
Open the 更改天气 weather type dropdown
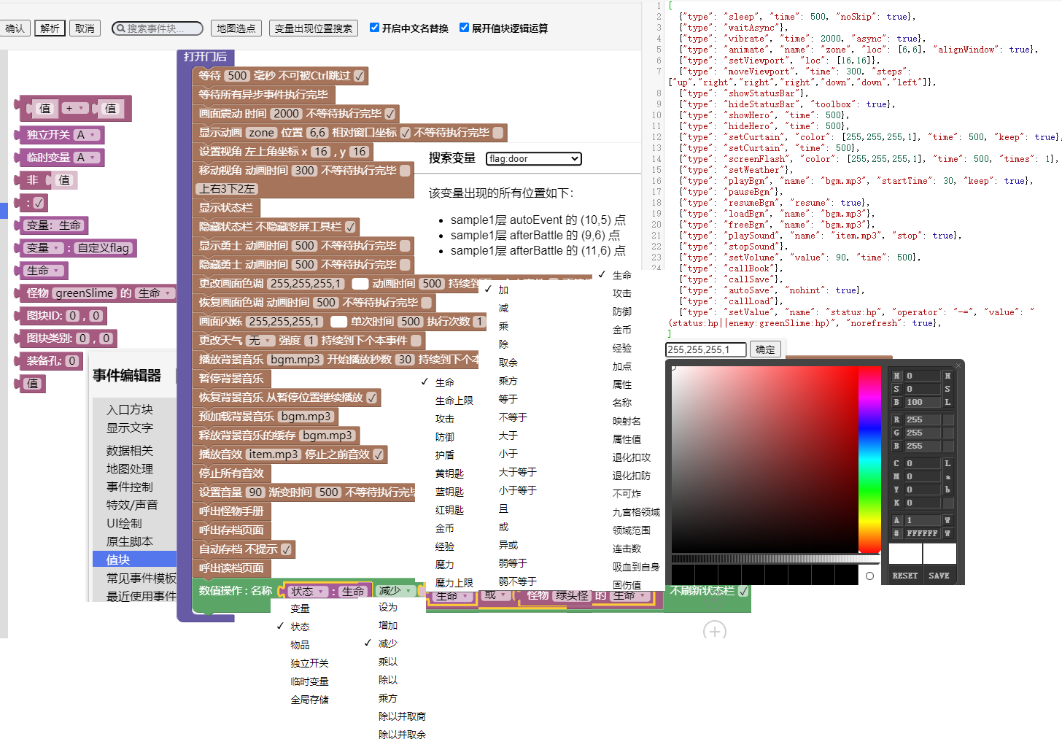coord(260,341)
